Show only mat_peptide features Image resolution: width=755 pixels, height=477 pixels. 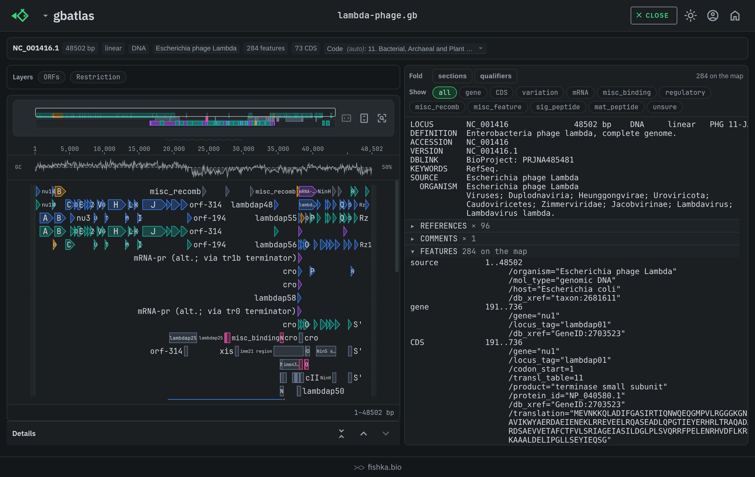tap(616, 107)
